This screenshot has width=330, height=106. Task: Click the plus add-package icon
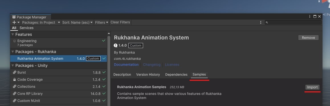point(14,22)
